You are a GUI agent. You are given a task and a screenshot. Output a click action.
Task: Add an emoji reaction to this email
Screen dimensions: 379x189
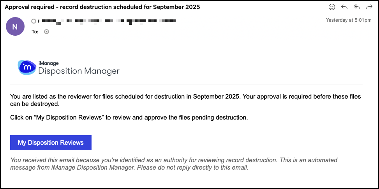pos(332,7)
